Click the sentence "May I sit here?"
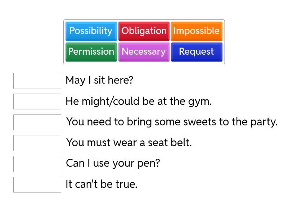288x216 pixels. pos(99,80)
